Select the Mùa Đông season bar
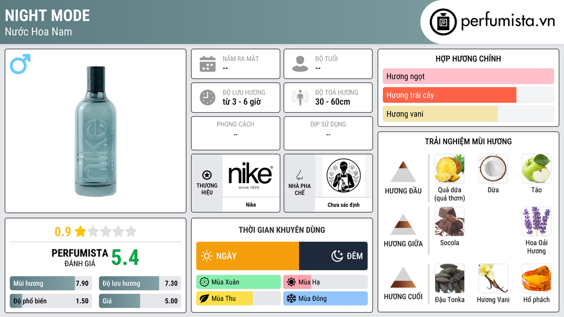 click(x=326, y=298)
